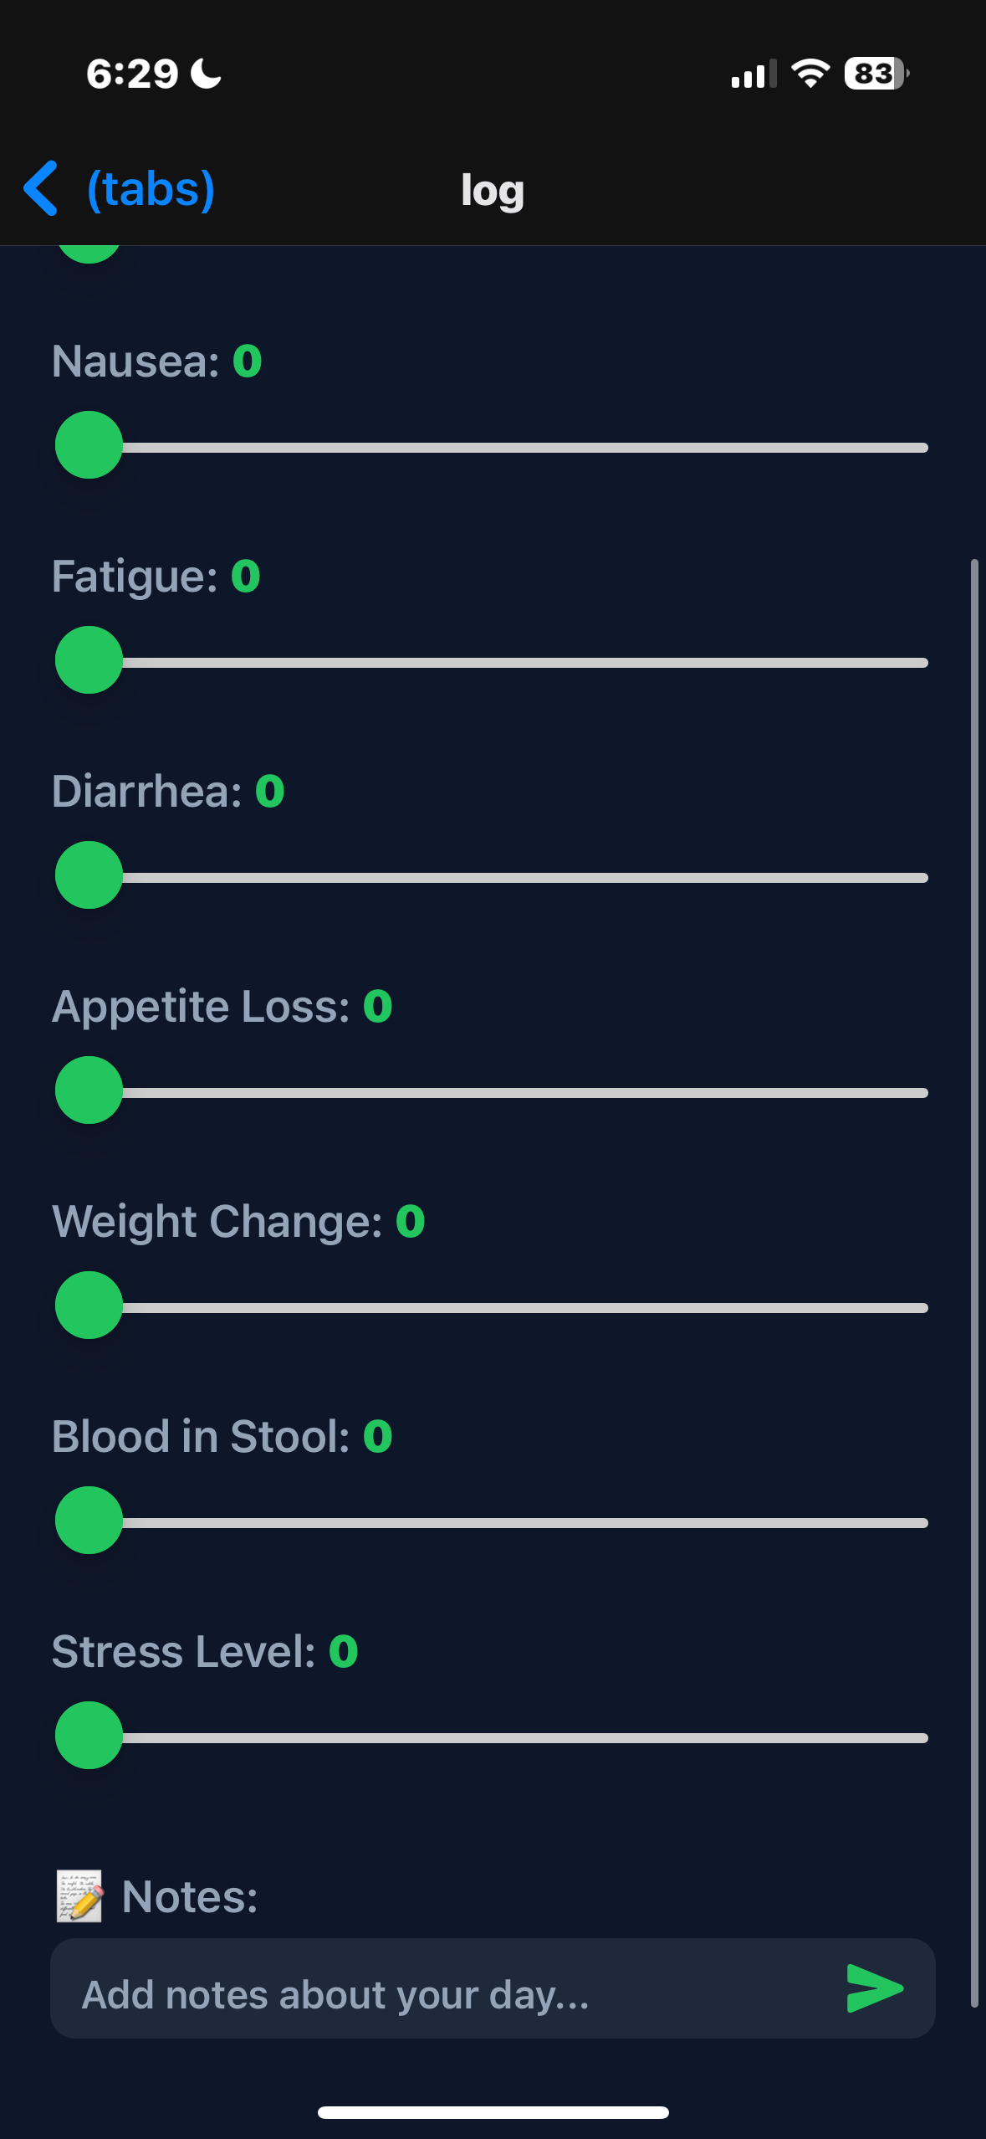Screen dimensions: 986x2139
Task: Tap the cellular signal bars
Action: pyautogui.click(x=753, y=74)
